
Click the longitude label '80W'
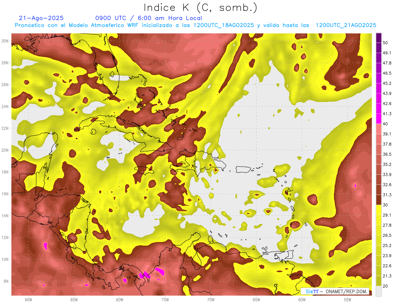pyautogui.click(x=120, y=300)
